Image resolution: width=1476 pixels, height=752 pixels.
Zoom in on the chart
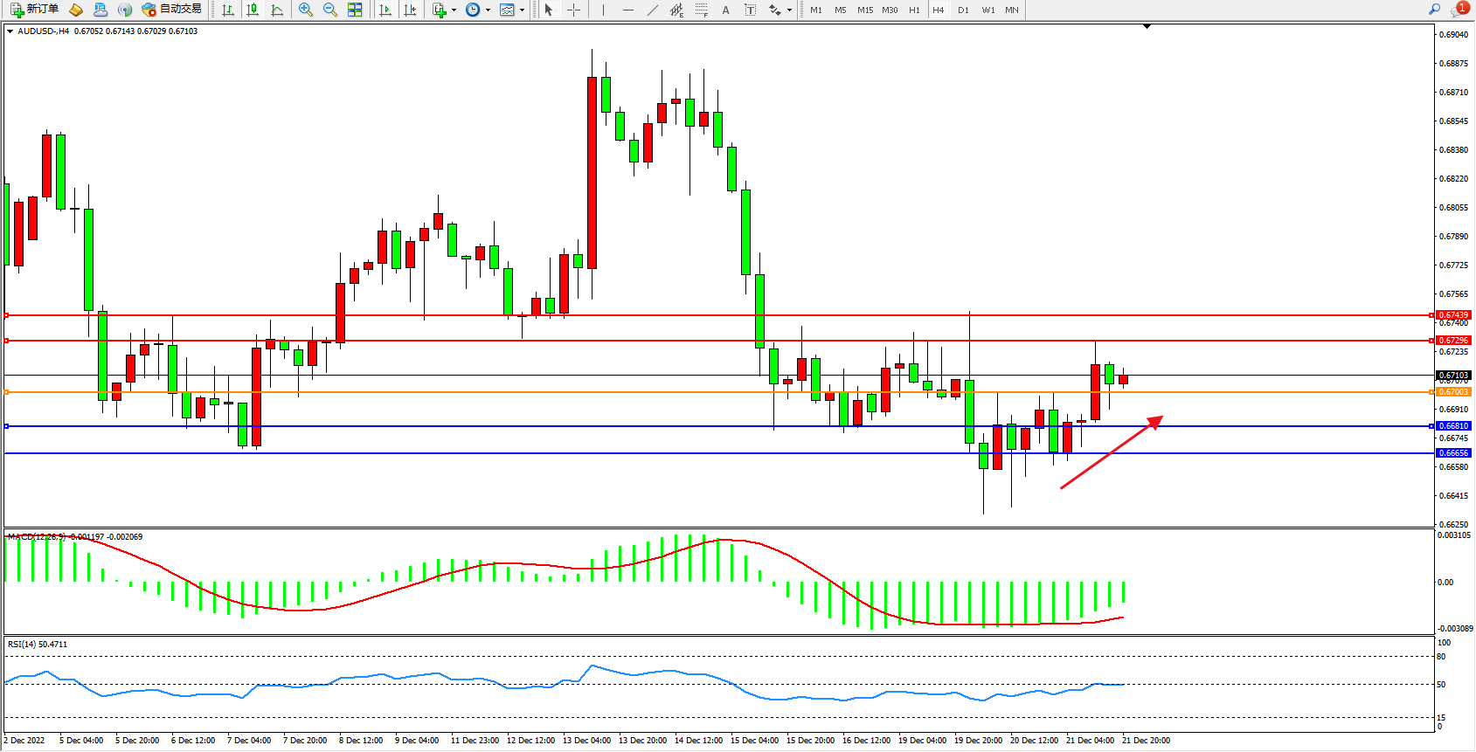pos(306,10)
